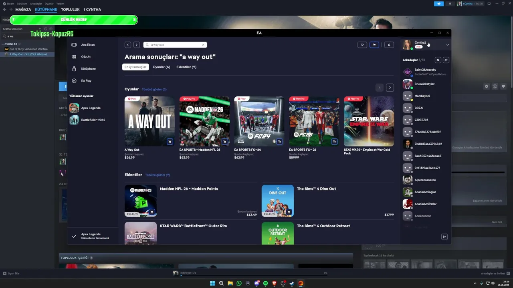Open the A Way Out game cover
513x288 pixels.
point(149,121)
